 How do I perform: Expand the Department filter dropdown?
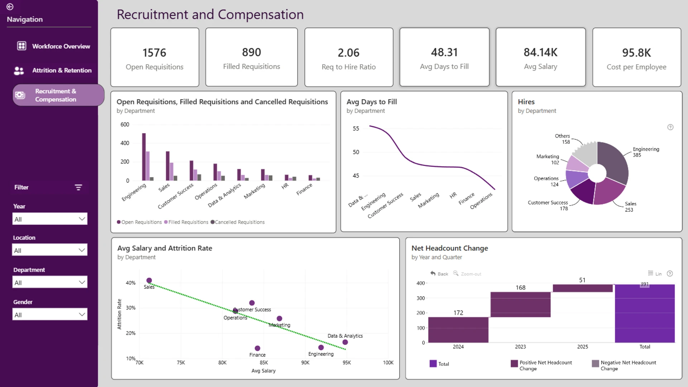(x=50, y=282)
